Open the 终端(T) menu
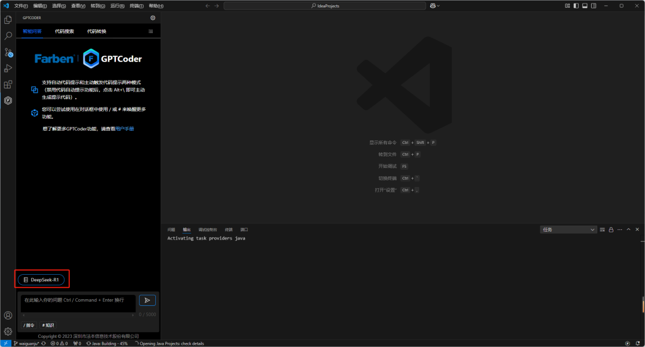Viewport: 645px width, 347px height. 136,6
